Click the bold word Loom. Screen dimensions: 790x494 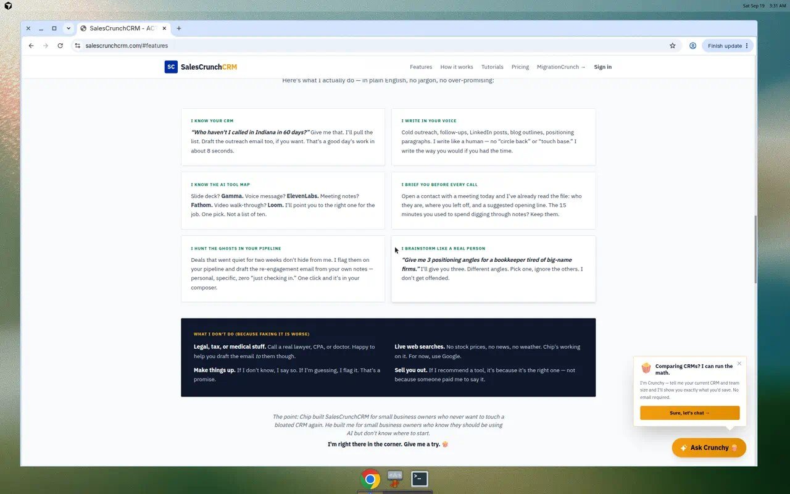[275, 205]
